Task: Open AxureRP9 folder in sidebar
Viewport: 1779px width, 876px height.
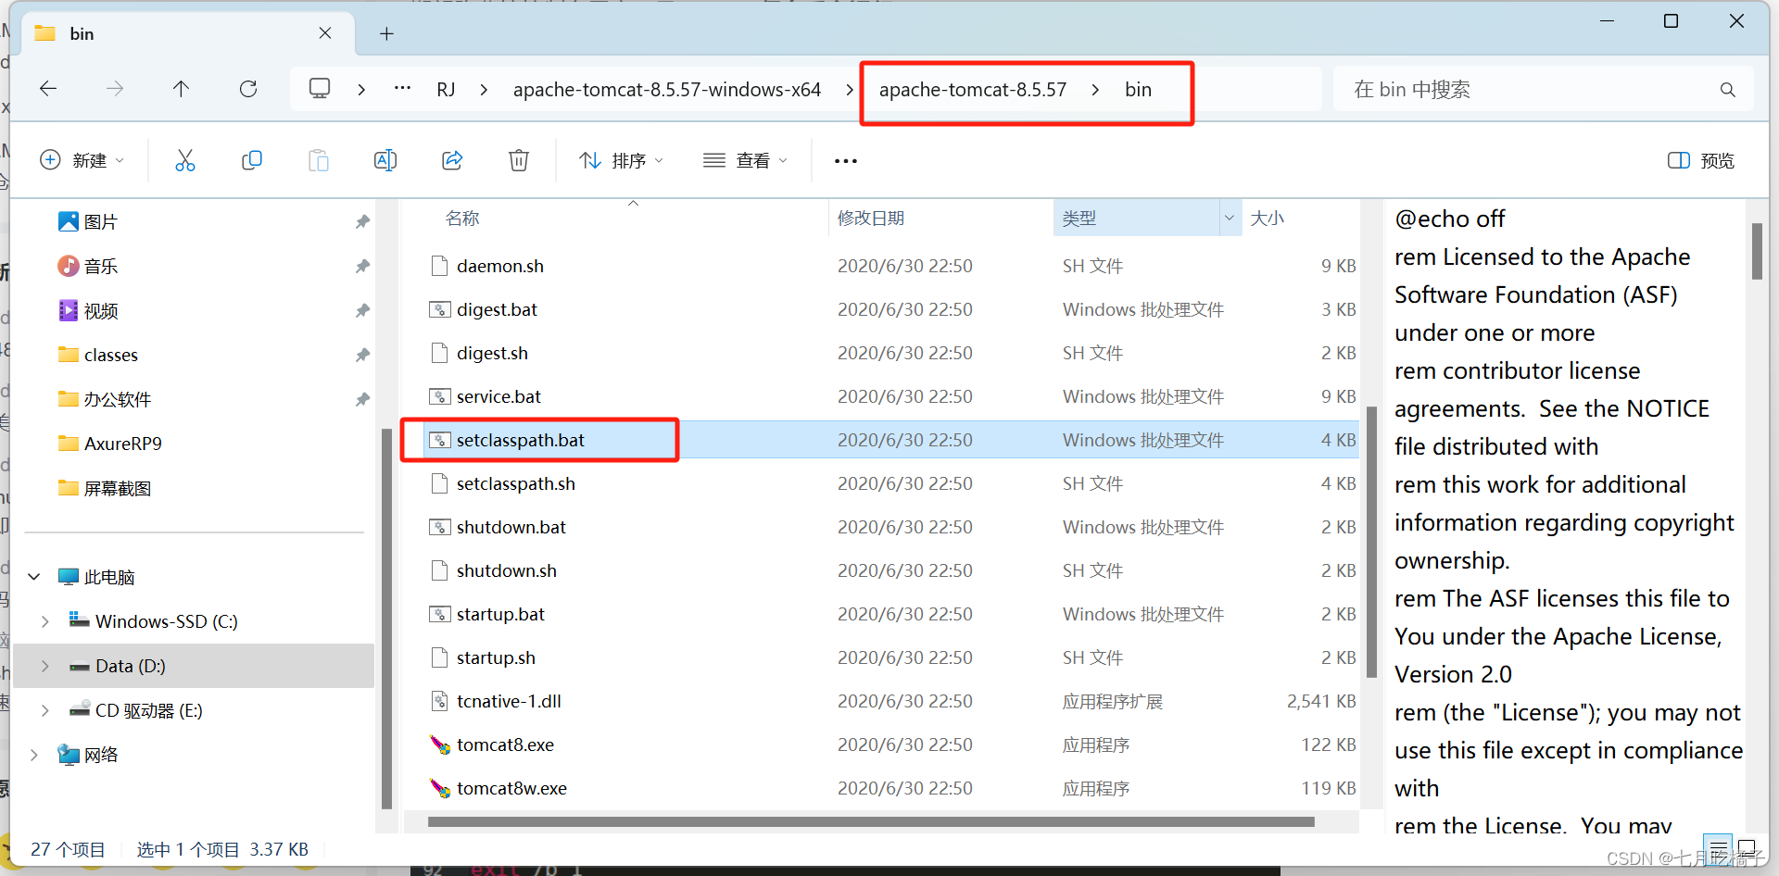Action: click(x=122, y=444)
